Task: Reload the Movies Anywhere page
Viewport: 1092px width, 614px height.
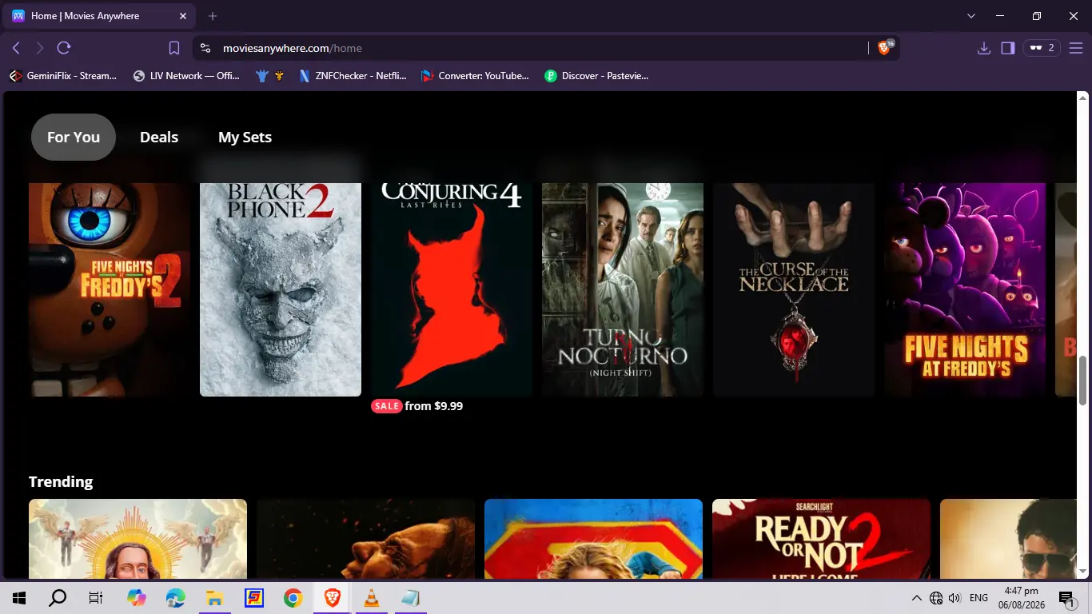Action: (x=64, y=48)
